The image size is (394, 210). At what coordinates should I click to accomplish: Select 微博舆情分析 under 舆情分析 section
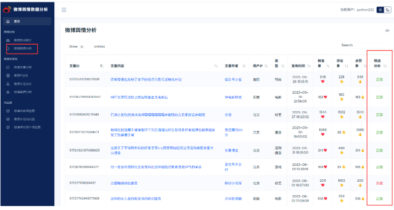pyautogui.click(x=22, y=49)
